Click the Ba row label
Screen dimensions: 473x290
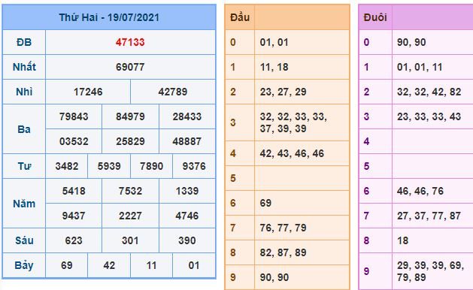(24, 129)
